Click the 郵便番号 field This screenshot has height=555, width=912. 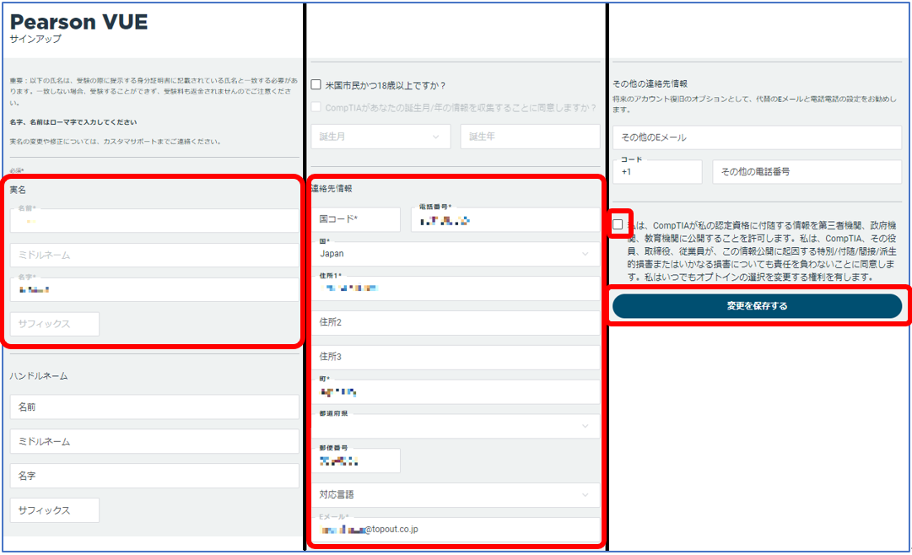(x=356, y=461)
